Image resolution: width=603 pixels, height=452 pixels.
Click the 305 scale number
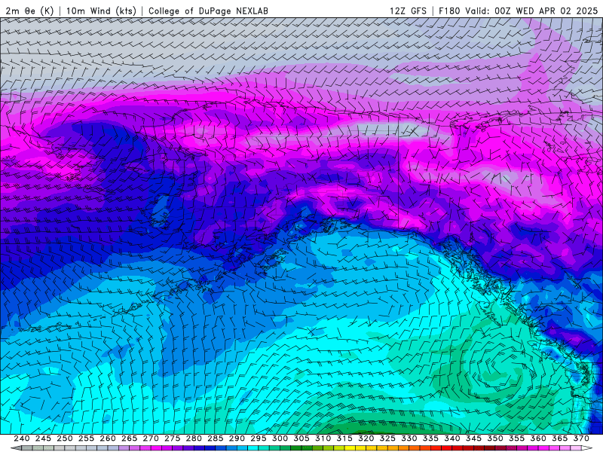[301, 438]
